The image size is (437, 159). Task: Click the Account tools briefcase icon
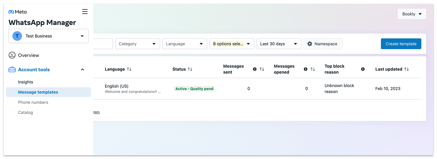tap(12, 70)
